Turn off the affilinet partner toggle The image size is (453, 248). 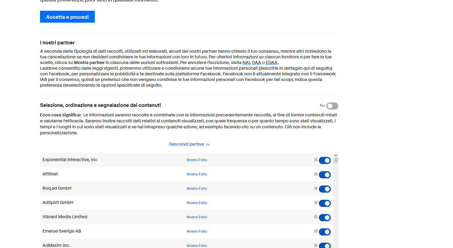[325, 175]
